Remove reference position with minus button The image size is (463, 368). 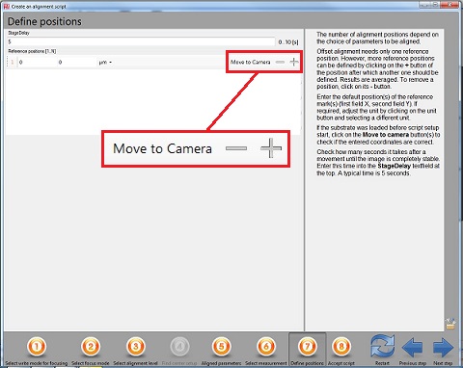280,62
